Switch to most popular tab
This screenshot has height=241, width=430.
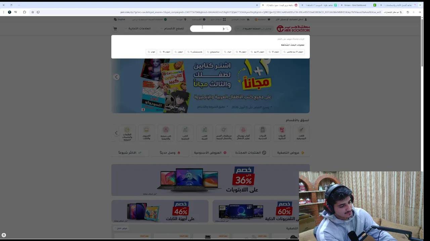[x=130, y=153]
